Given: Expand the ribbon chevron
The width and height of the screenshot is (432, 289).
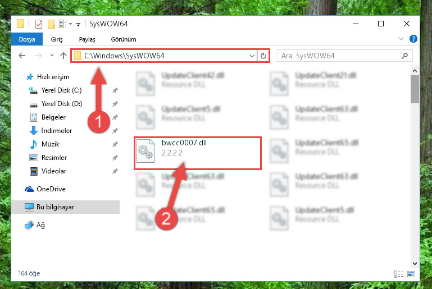Looking at the screenshot, I should tap(401, 39).
